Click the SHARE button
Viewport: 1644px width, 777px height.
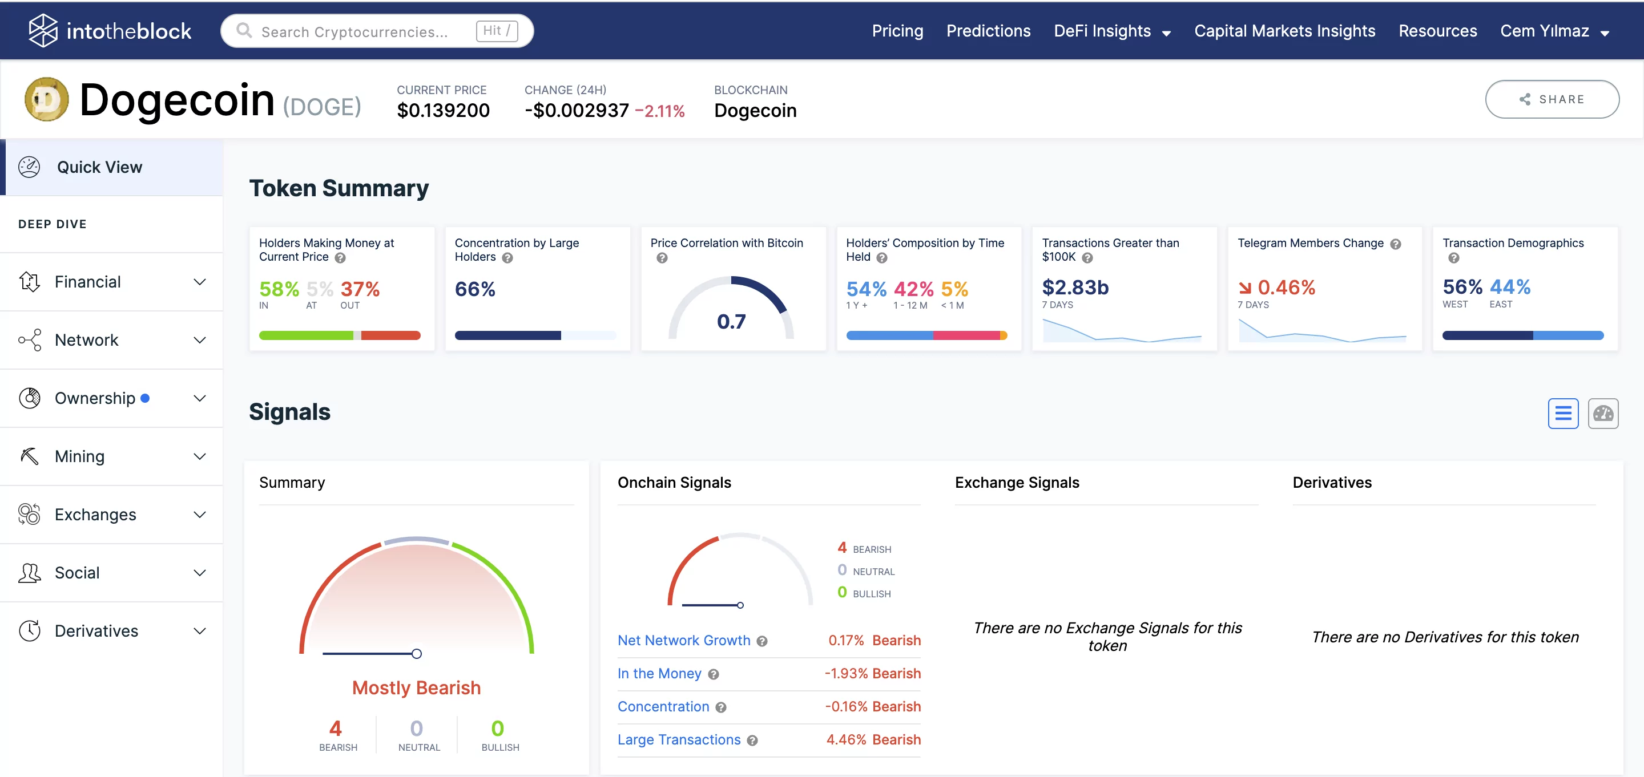pyautogui.click(x=1552, y=99)
